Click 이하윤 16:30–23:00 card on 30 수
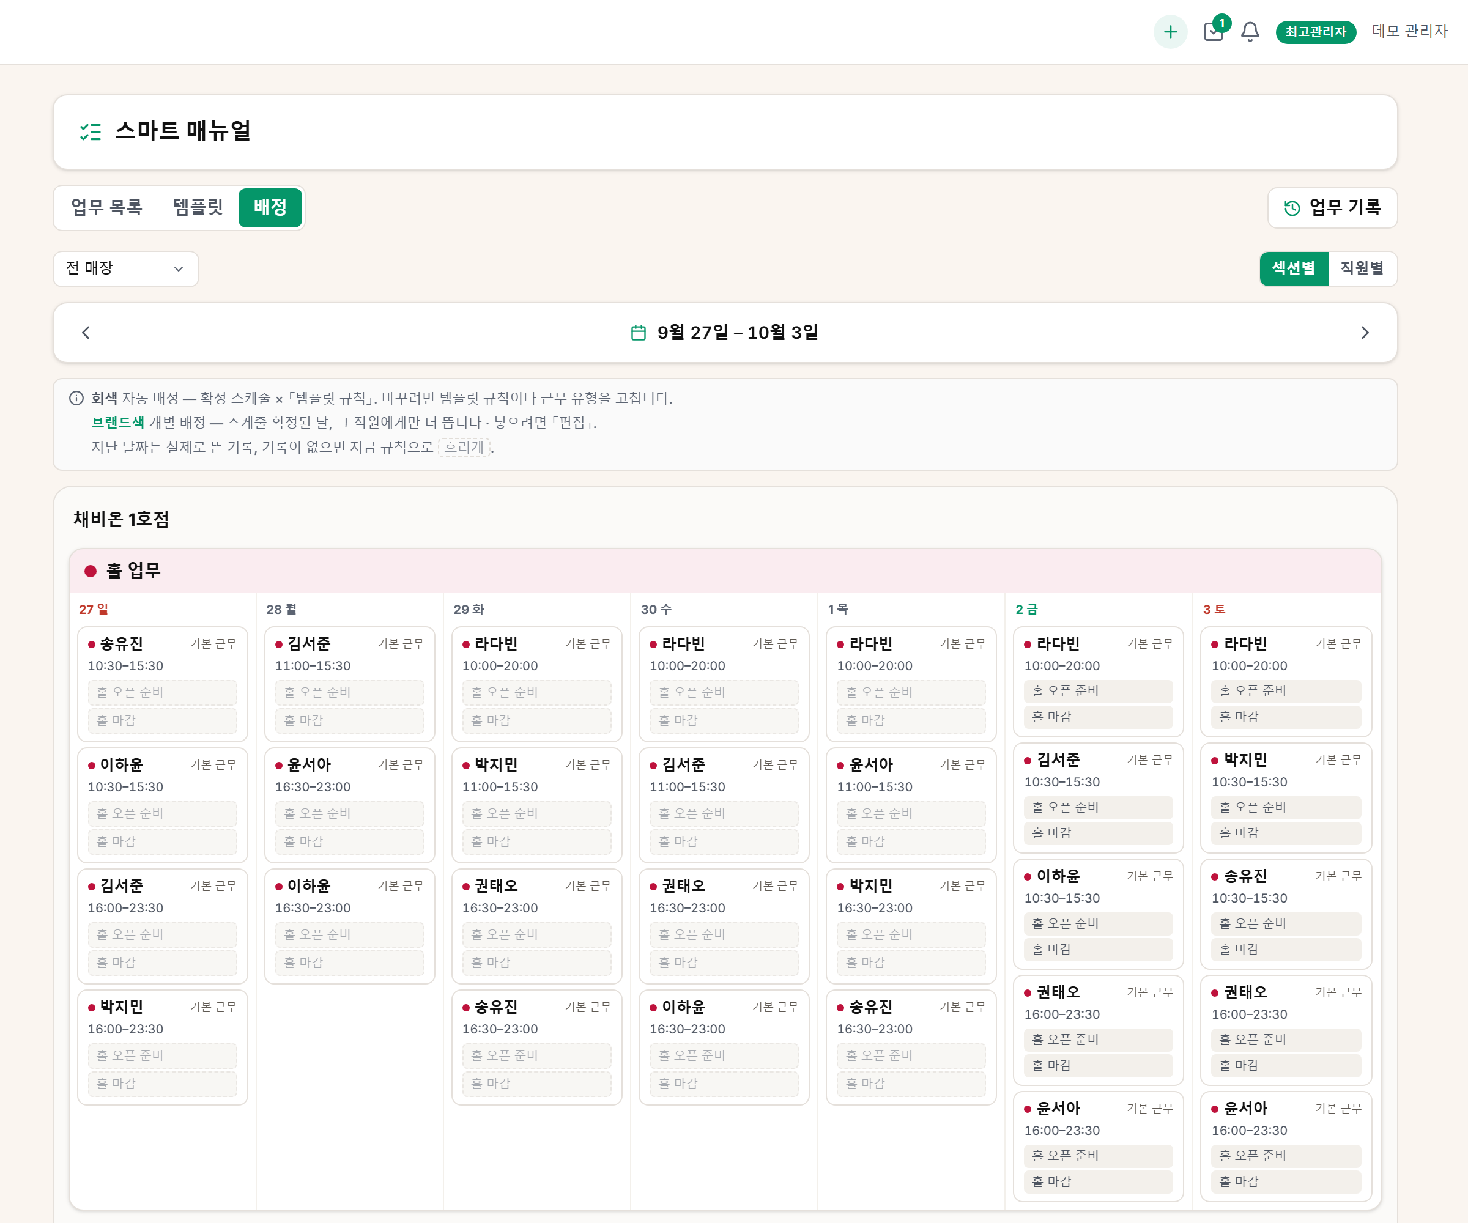The image size is (1468, 1223). coord(724,1047)
